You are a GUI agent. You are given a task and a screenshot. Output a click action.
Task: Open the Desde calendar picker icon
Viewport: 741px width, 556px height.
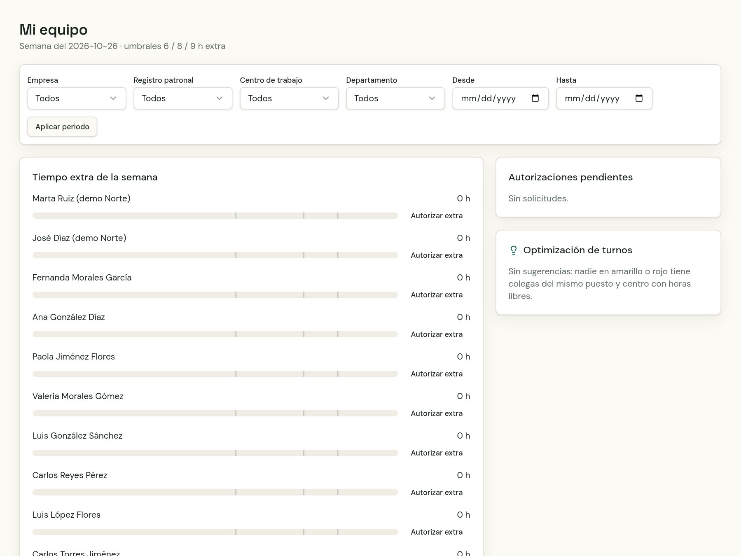pos(535,98)
